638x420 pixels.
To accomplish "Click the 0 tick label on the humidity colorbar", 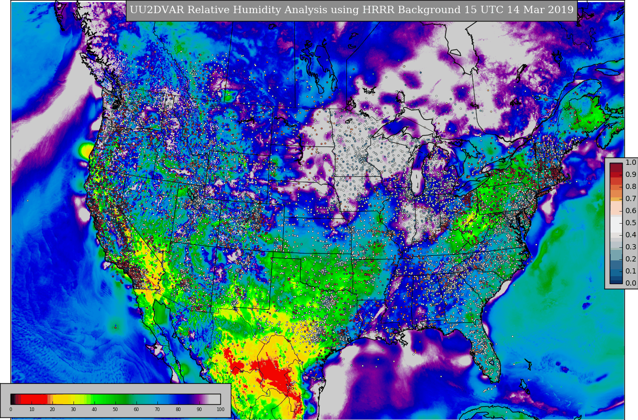I will [10, 409].
